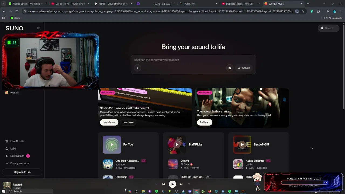
Task: Switch to the FACEIT.com tab
Action: tap(198, 4)
